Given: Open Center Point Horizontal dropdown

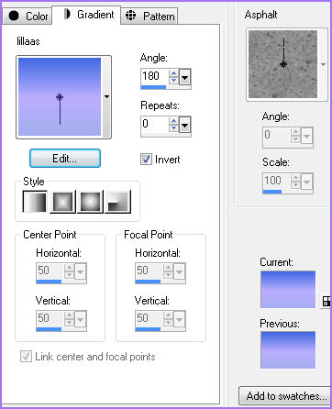Looking at the screenshot, I should (81, 271).
